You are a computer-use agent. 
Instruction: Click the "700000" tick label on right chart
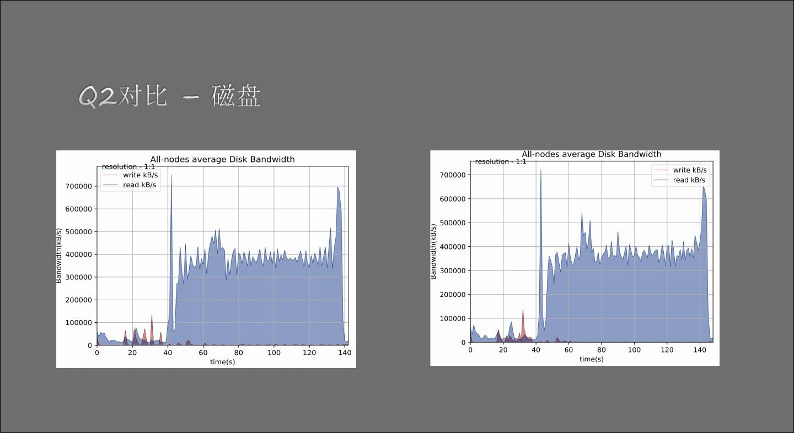tap(452, 175)
